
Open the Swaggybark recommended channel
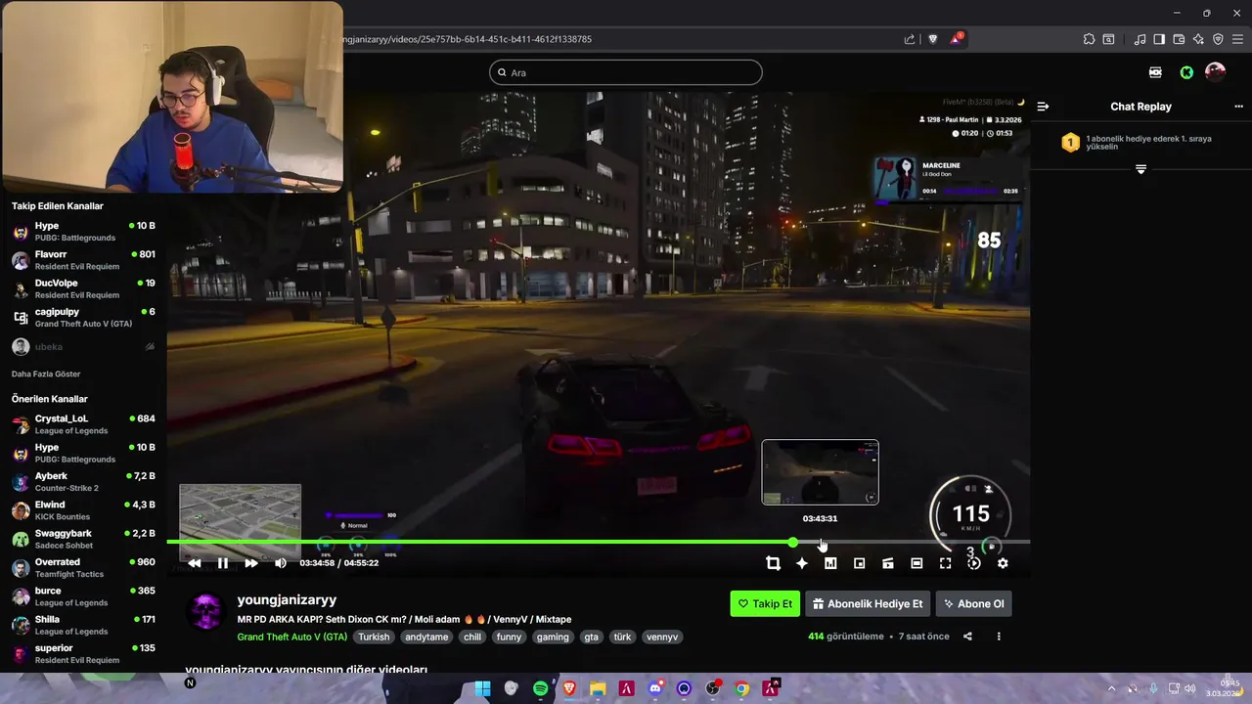[x=83, y=539]
